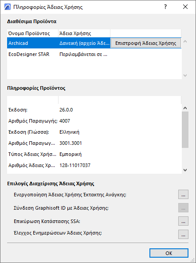Screen dimensions: 196x263
Task: Click the Τύπος Άδειας Χρήσ... label
Action: coord(32,154)
